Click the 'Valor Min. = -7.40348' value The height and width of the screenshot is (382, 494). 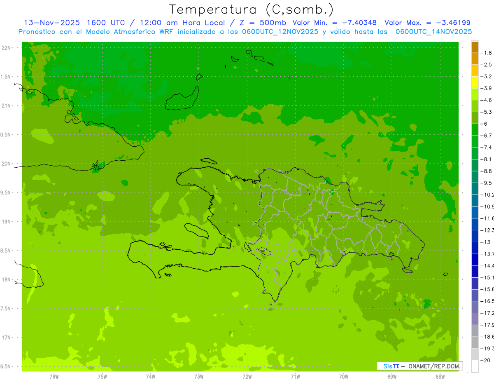tap(334, 23)
